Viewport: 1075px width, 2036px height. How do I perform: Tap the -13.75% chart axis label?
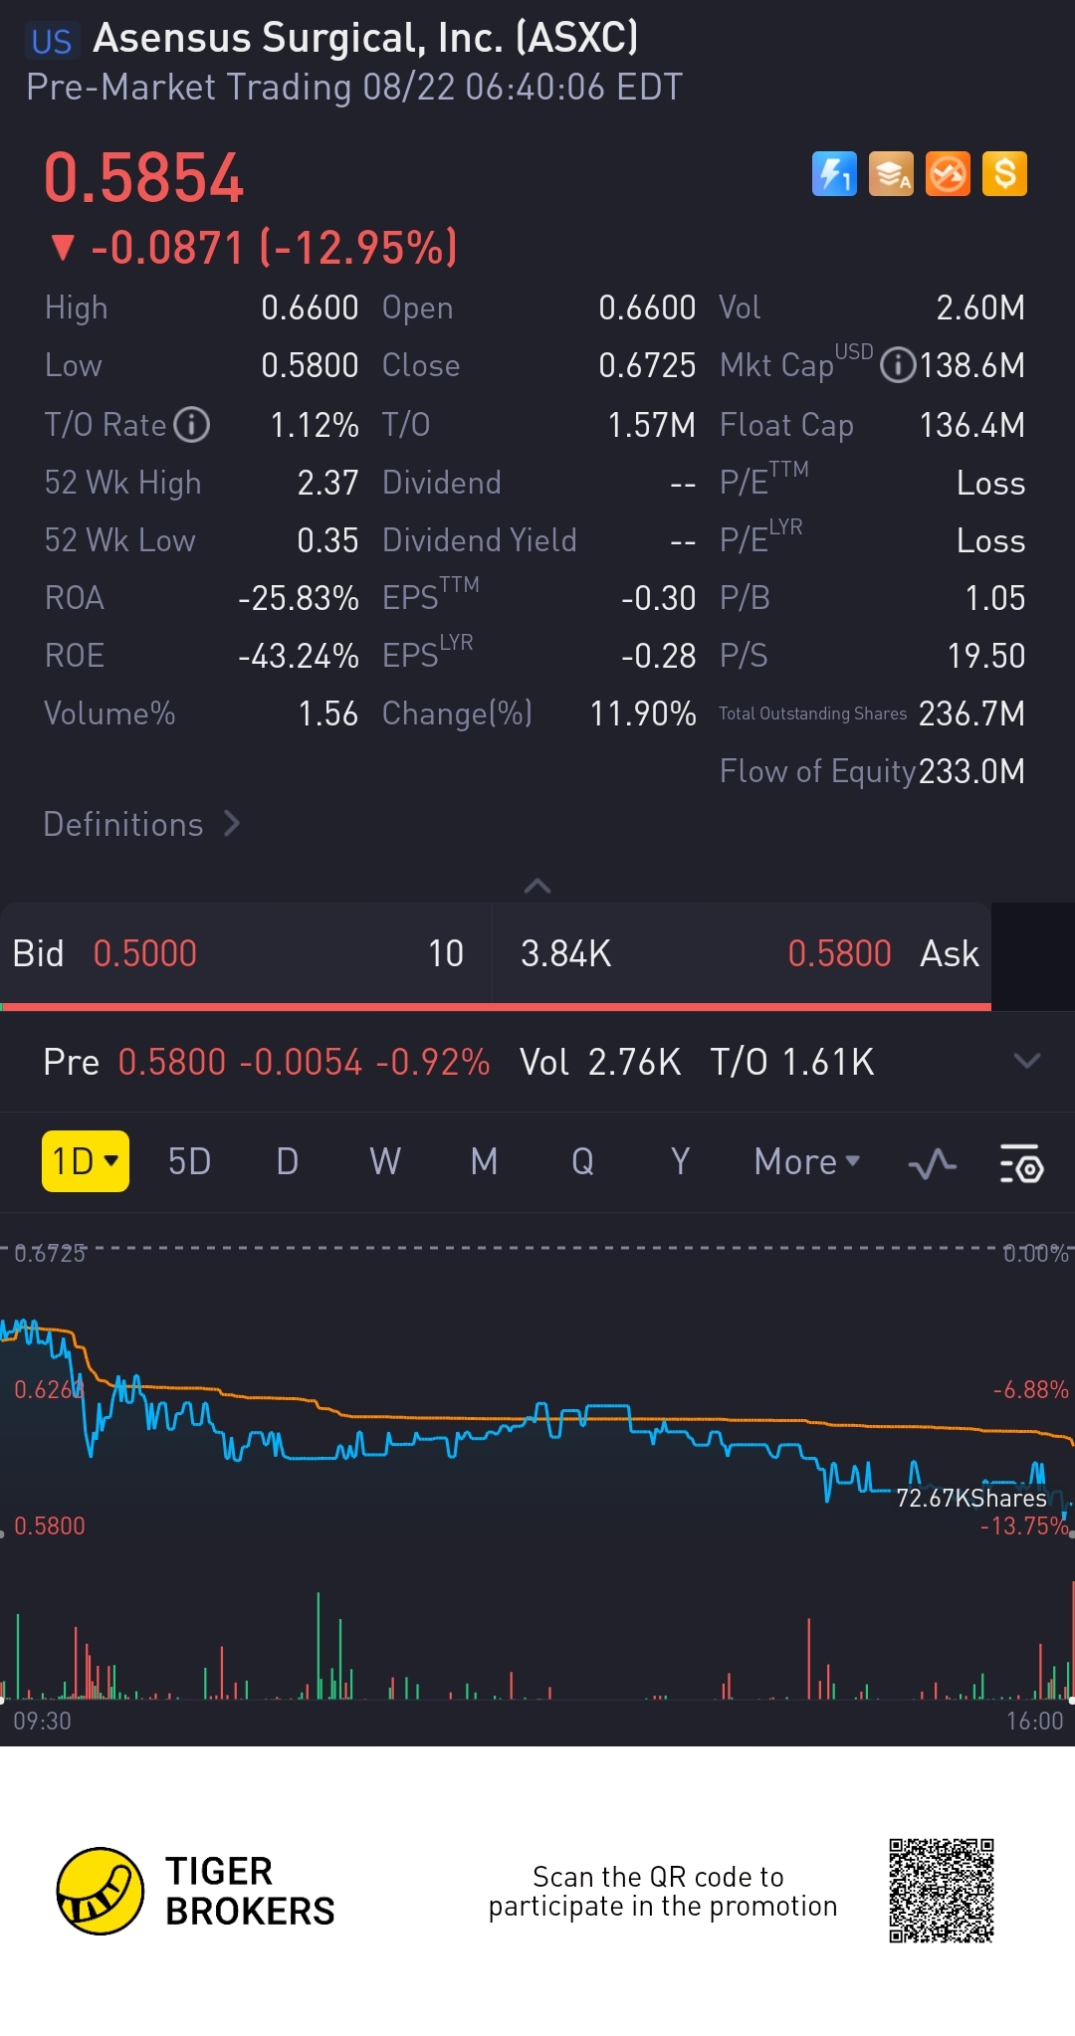tap(1024, 1526)
